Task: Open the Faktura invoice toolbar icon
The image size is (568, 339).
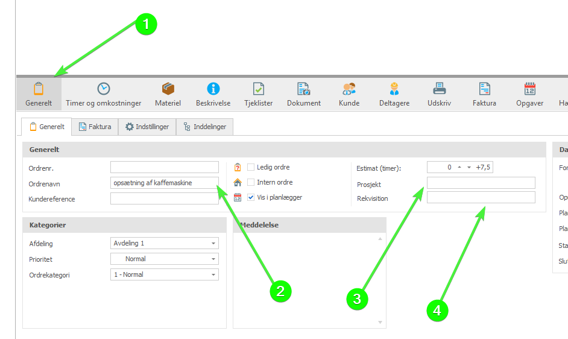Action: point(484,89)
